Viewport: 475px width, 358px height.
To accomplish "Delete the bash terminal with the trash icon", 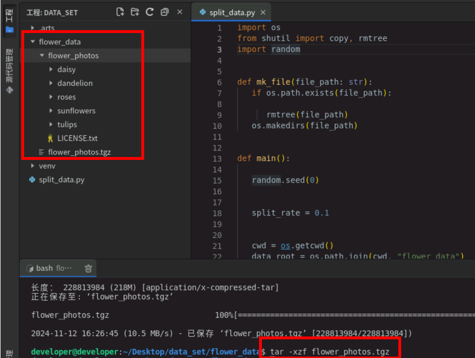I will pyautogui.click(x=88, y=268).
